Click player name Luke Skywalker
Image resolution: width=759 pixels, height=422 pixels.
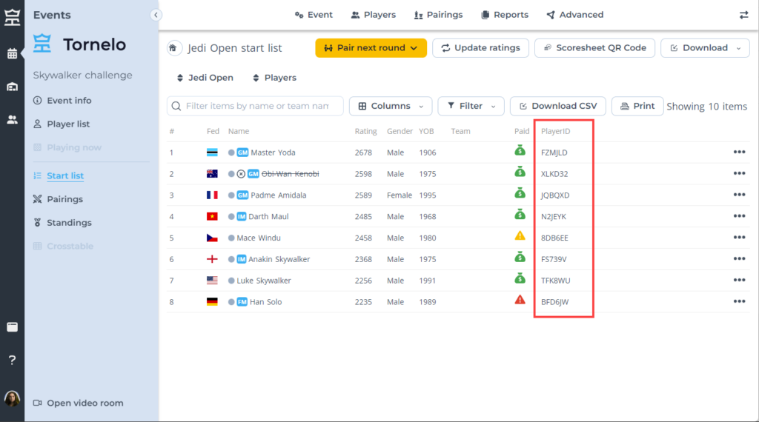(264, 281)
